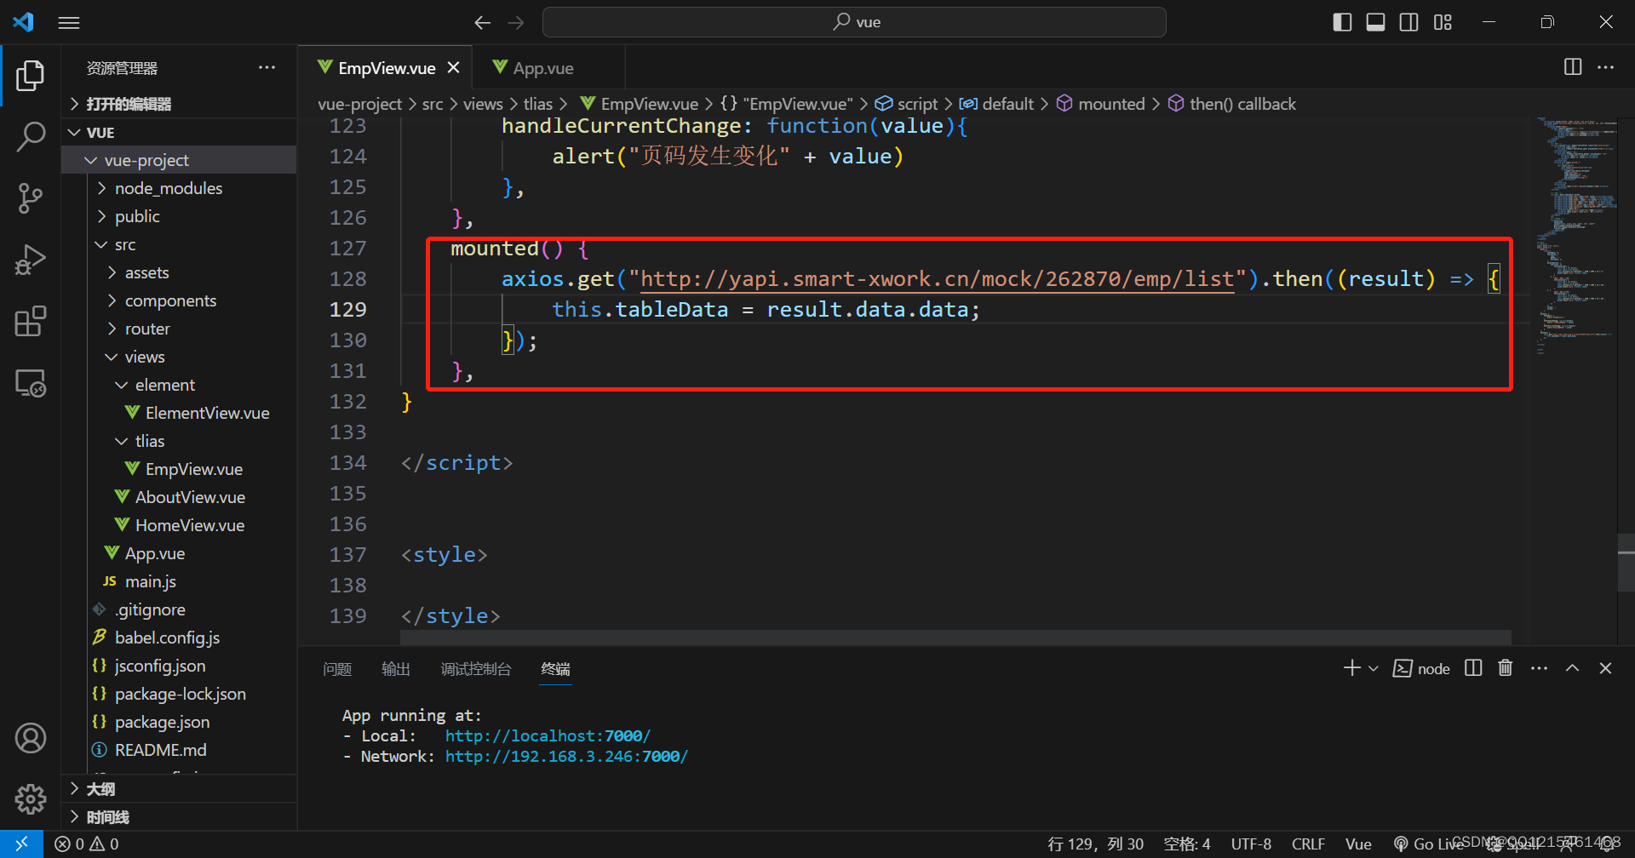The height and width of the screenshot is (858, 1635).
Task: Expand components folder
Action: click(179, 300)
